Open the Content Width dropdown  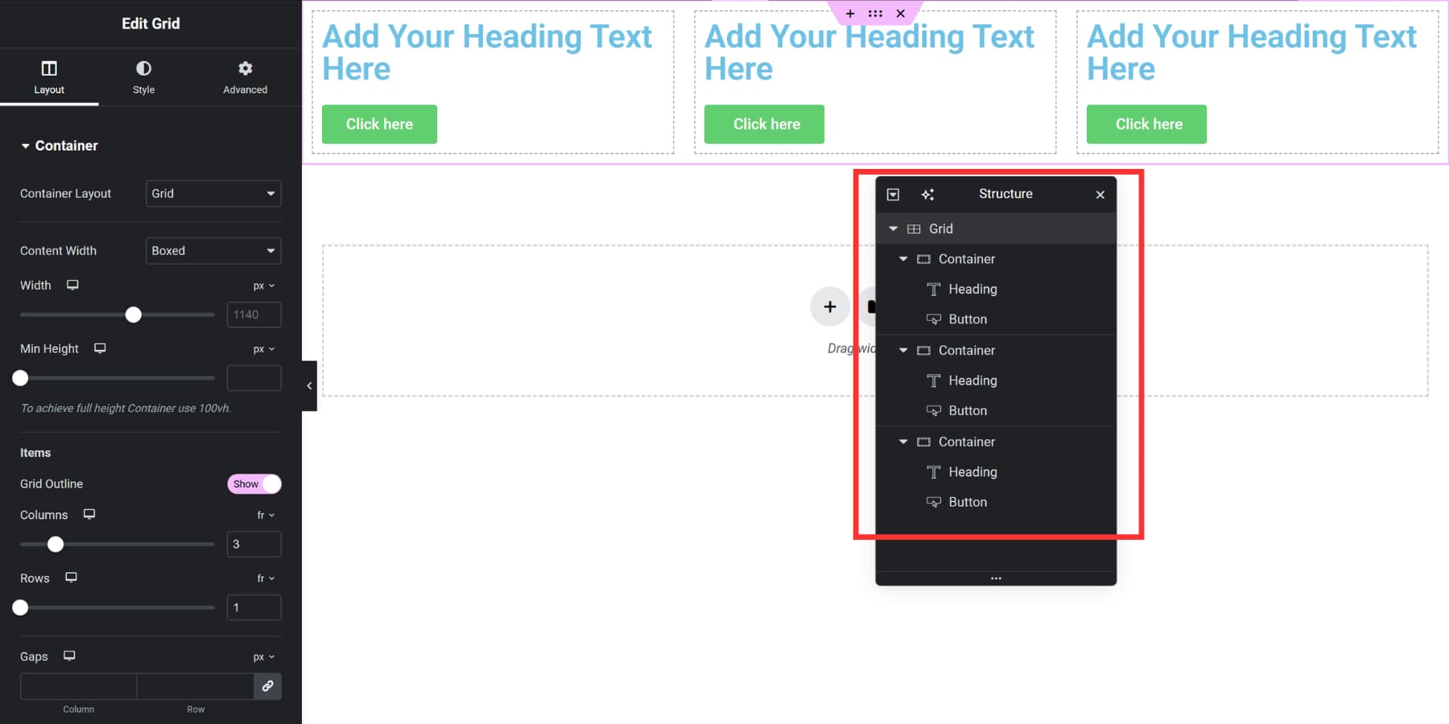[x=213, y=250]
